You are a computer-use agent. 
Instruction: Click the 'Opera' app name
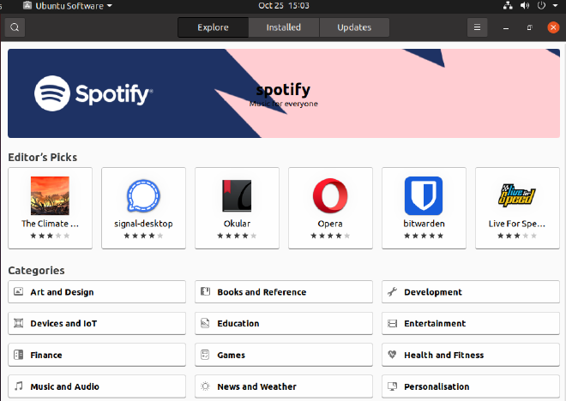(330, 224)
